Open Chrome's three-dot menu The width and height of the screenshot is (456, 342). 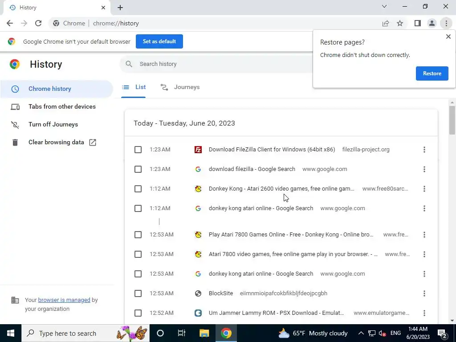(x=446, y=23)
